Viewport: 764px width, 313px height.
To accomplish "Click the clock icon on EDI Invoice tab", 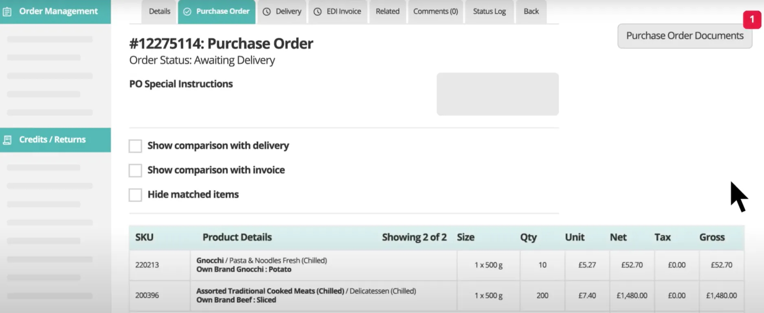I will pos(318,12).
